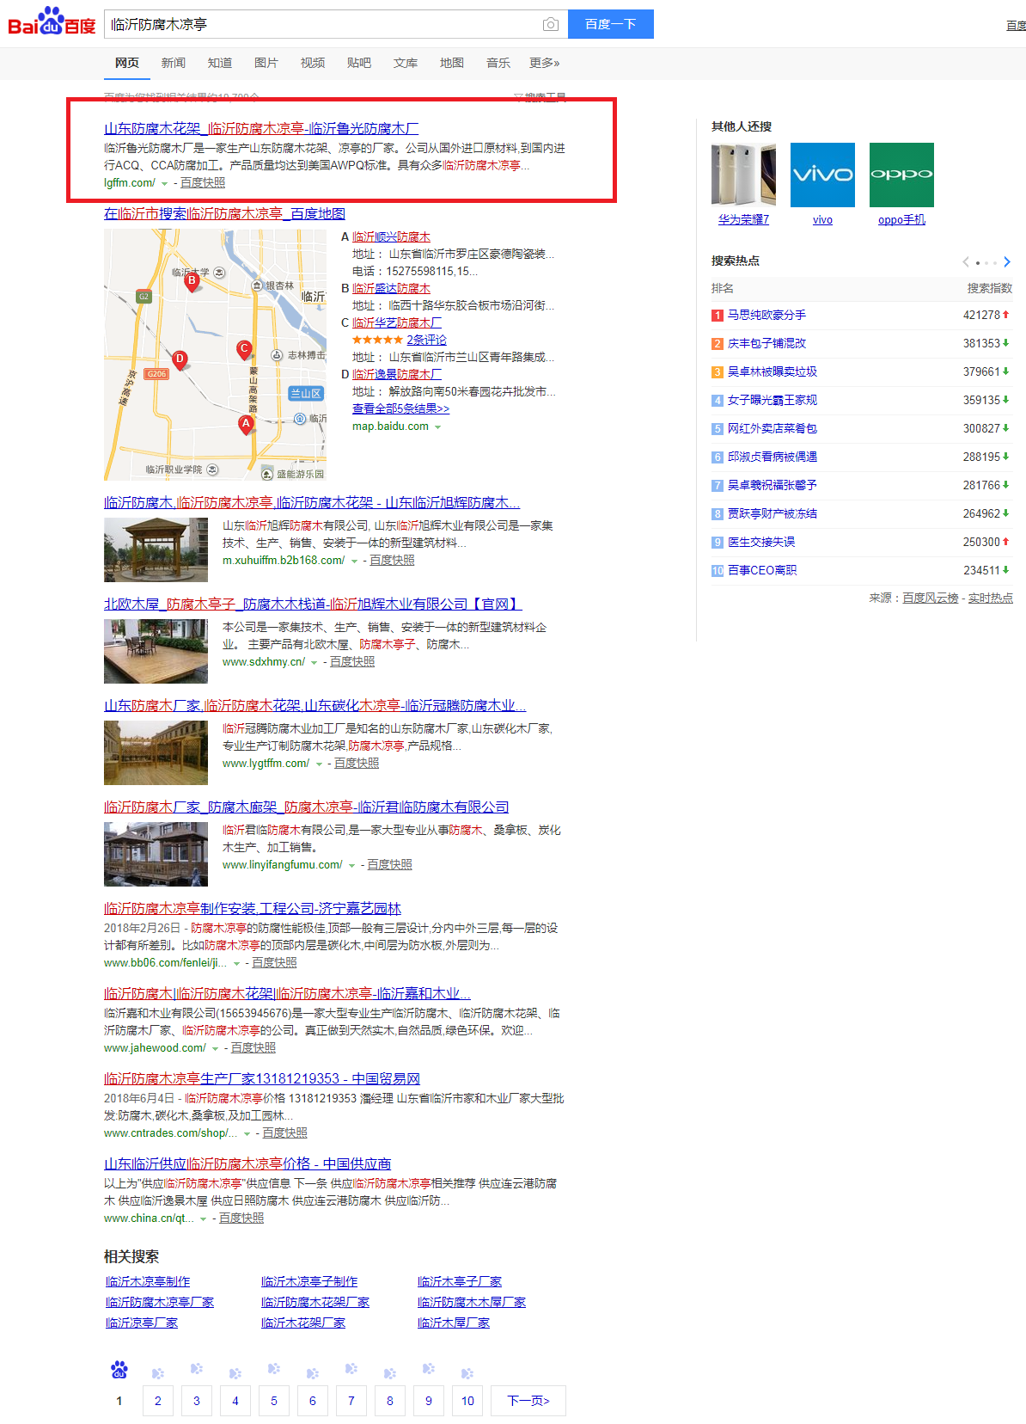Go to previous hot search page arrow
The image size is (1026, 1424).
[x=966, y=262]
